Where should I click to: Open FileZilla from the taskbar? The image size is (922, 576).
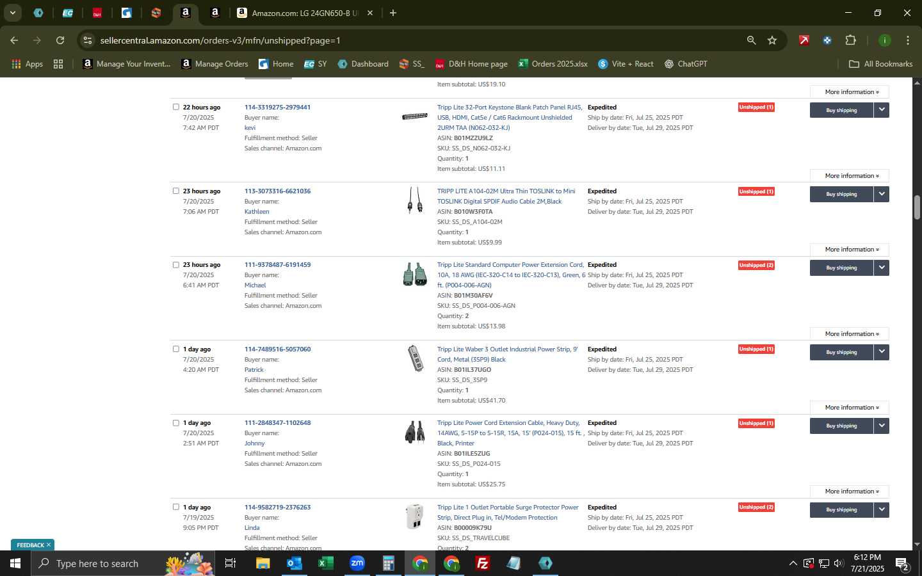[483, 563]
